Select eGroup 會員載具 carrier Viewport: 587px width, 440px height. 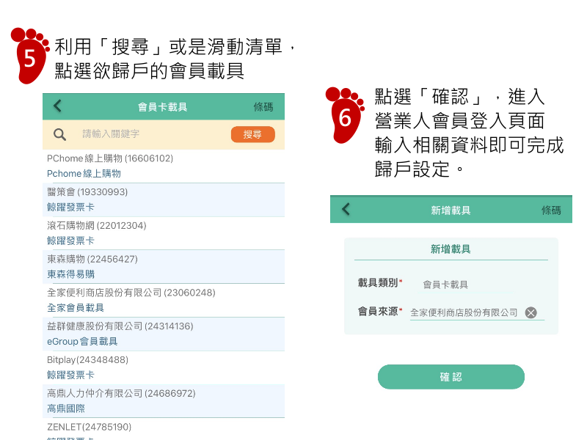click(82, 341)
